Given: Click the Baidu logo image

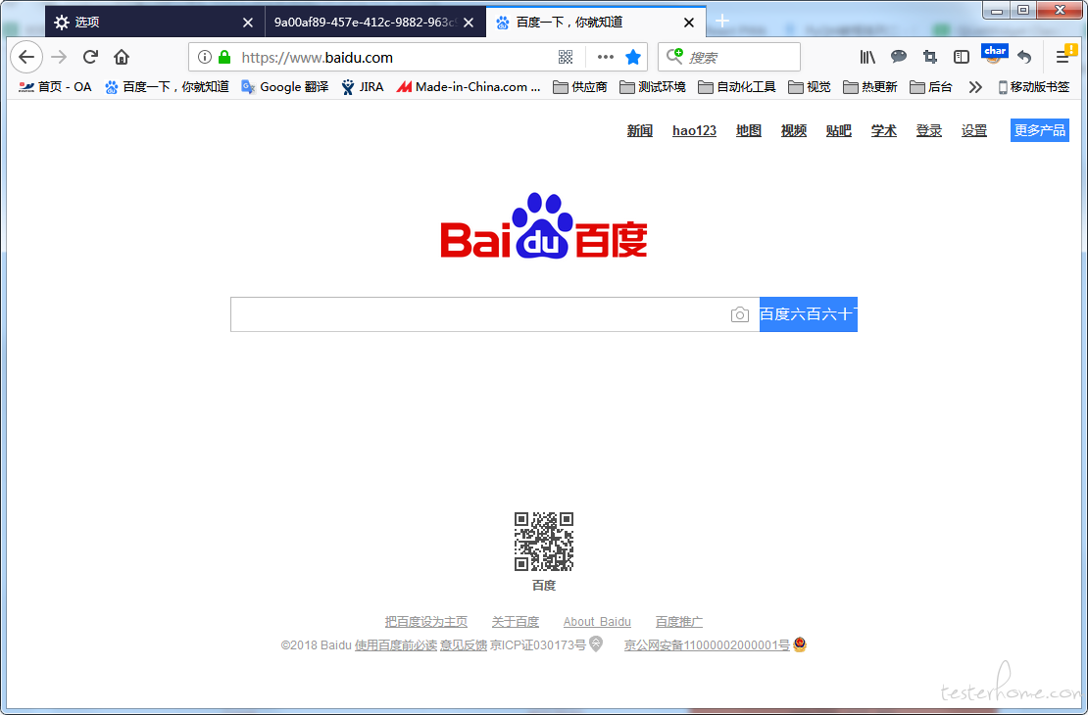Looking at the screenshot, I should [544, 225].
